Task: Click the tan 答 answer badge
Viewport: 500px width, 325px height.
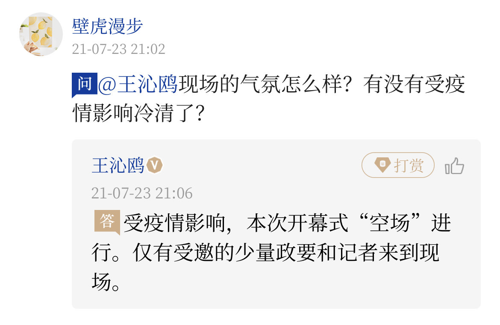Action: (x=106, y=222)
